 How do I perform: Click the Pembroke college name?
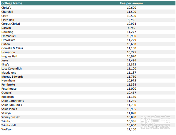tap(8, 85)
